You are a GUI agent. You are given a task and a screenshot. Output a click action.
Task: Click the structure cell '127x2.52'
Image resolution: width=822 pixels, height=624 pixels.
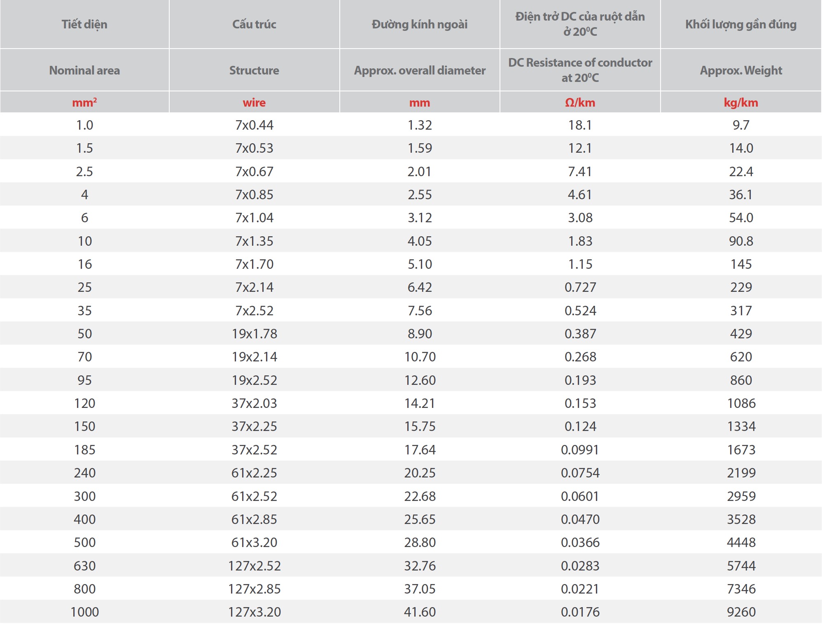[254, 566]
